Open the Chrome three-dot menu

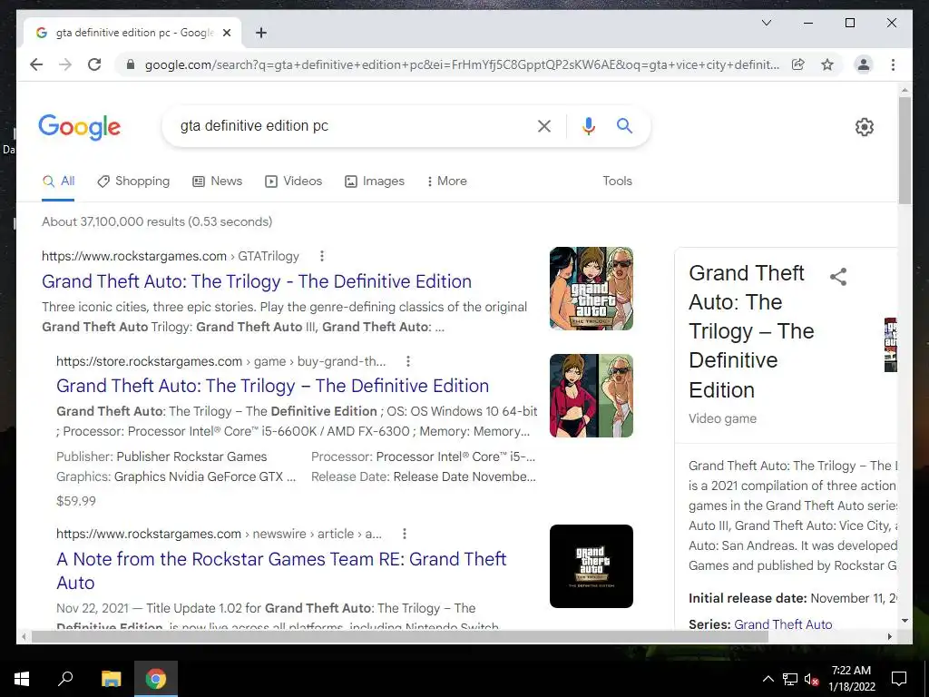pyautogui.click(x=893, y=64)
